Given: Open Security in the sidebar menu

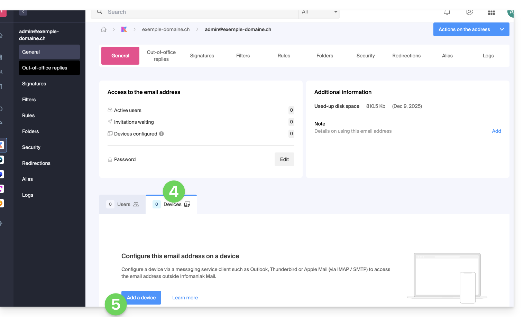Looking at the screenshot, I should (31, 147).
